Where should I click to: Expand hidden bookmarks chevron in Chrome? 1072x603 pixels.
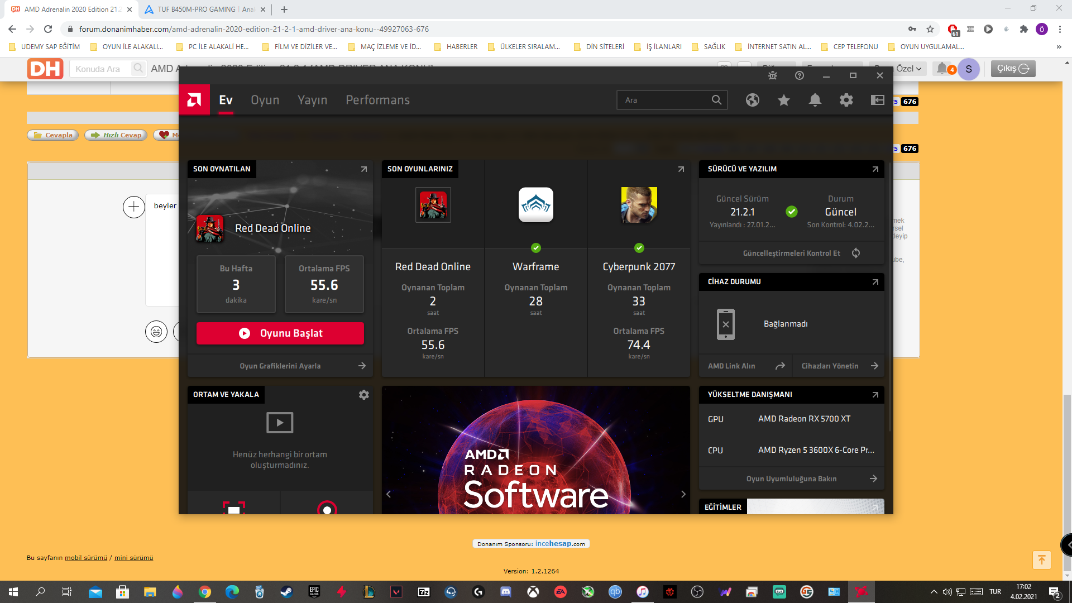click(1059, 47)
